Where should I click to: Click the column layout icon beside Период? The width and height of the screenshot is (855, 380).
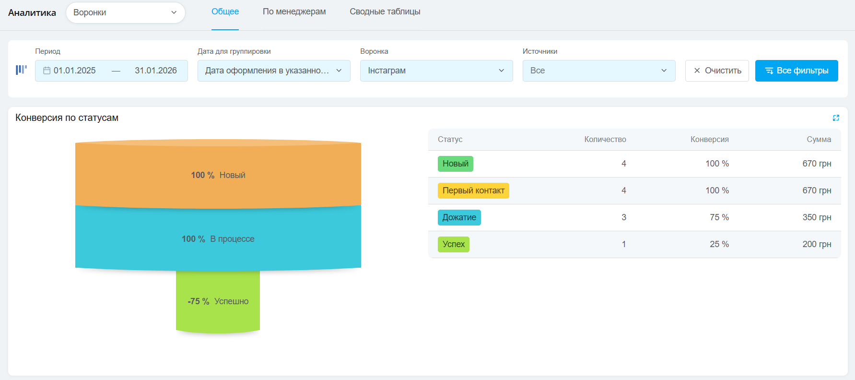[21, 70]
